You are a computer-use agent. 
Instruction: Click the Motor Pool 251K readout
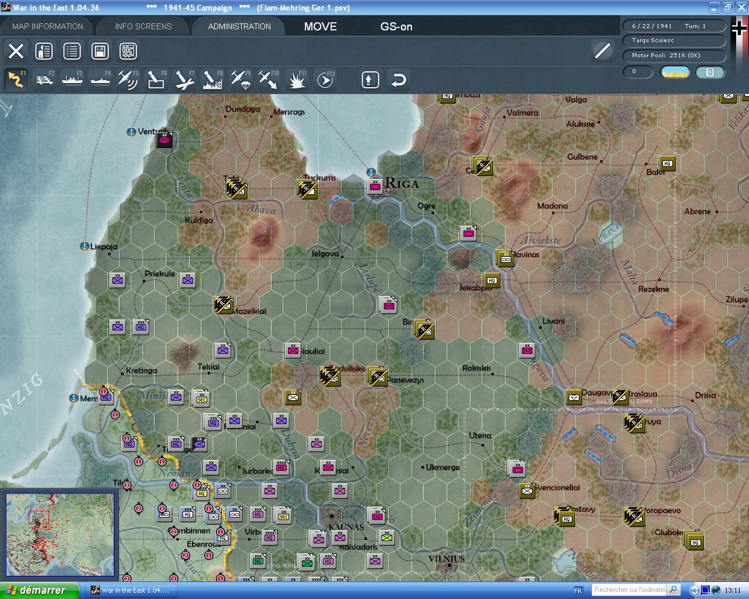pyautogui.click(x=674, y=56)
